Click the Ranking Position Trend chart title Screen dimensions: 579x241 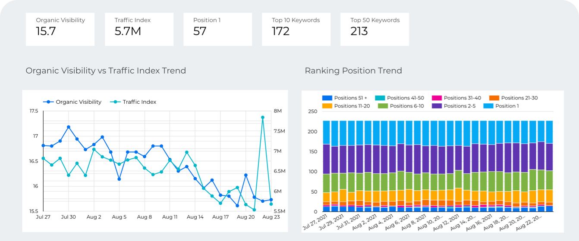(x=353, y=71)
